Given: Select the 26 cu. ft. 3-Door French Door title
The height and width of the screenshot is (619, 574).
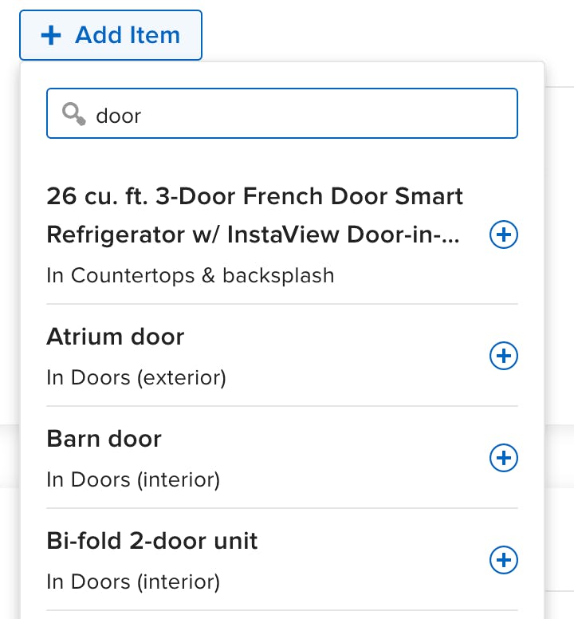Looking at the screenshot, I should point(255,196).
